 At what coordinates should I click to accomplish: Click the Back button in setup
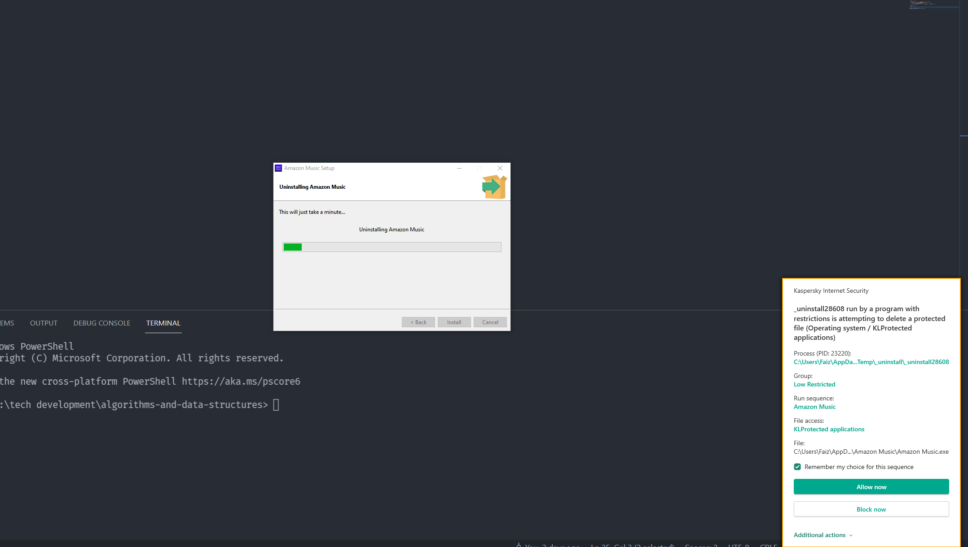418,322
